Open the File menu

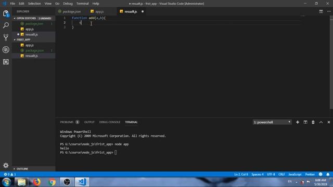point(12,4)
